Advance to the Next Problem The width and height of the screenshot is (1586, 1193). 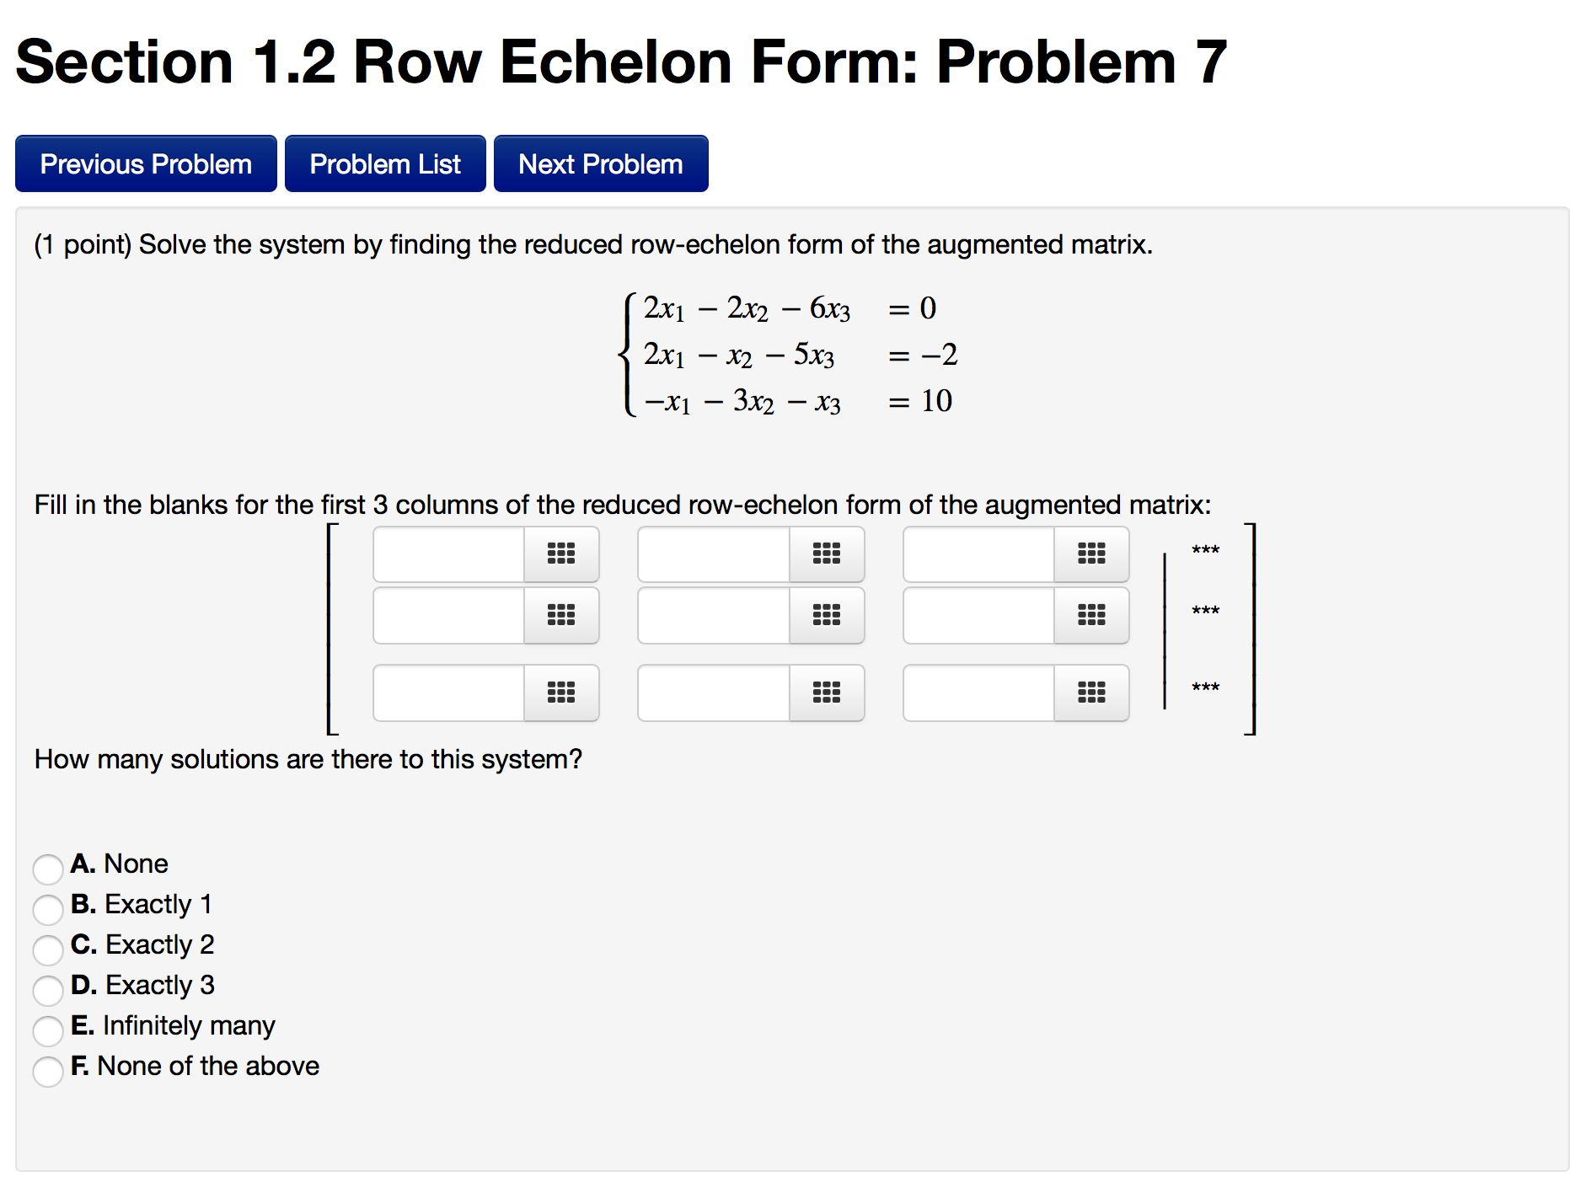[600, 163]
